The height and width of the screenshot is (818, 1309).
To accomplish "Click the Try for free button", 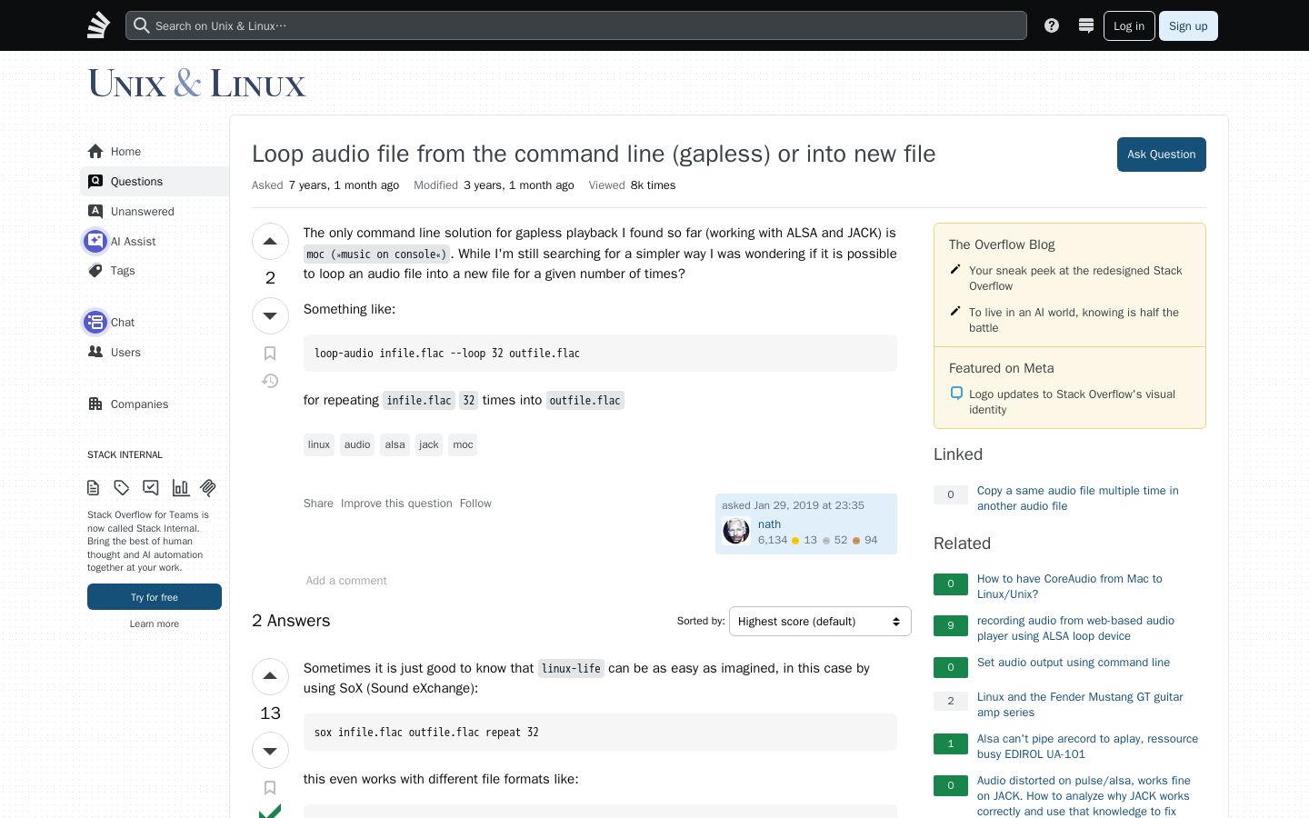I will 155,597.
